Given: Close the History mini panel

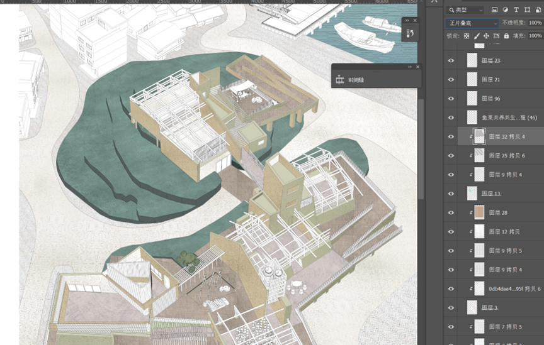Looking at the screenshot, I should (414, 21).
